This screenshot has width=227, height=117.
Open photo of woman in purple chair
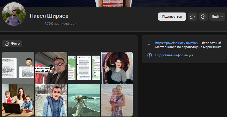click(x=117, y=68)
